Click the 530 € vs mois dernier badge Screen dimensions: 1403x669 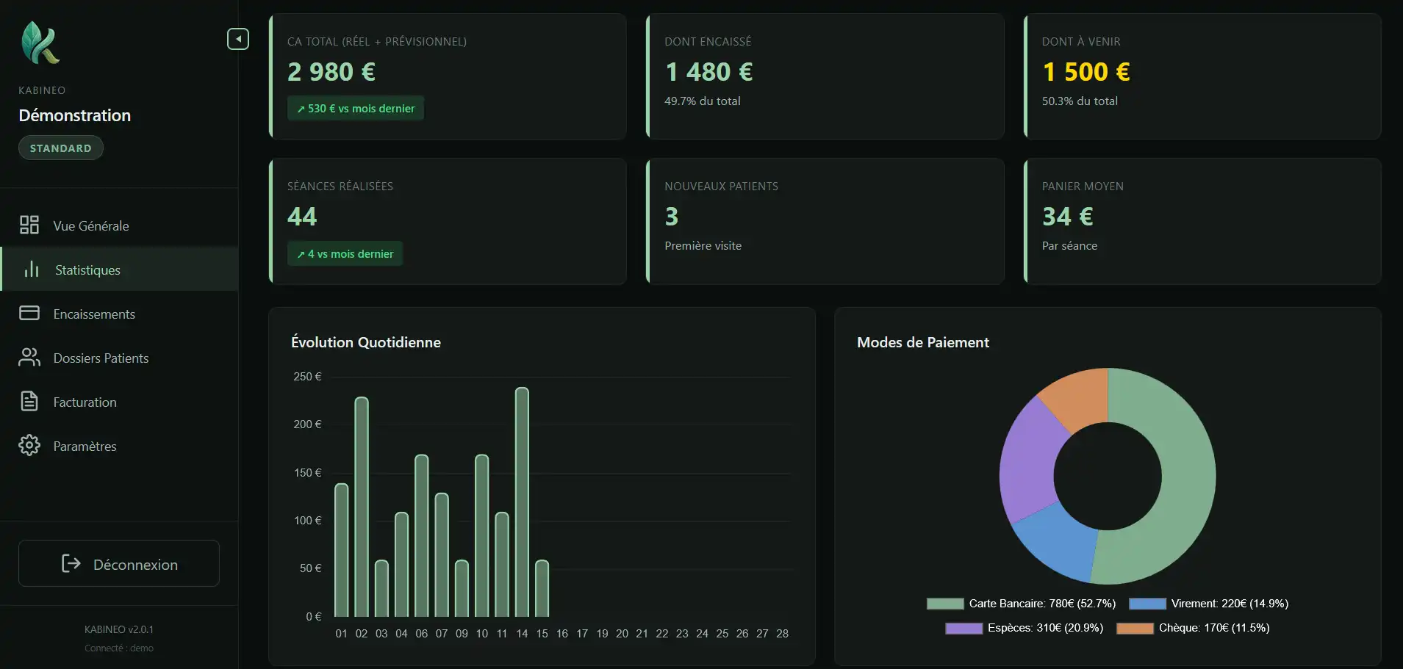click(x=356, y=108)
